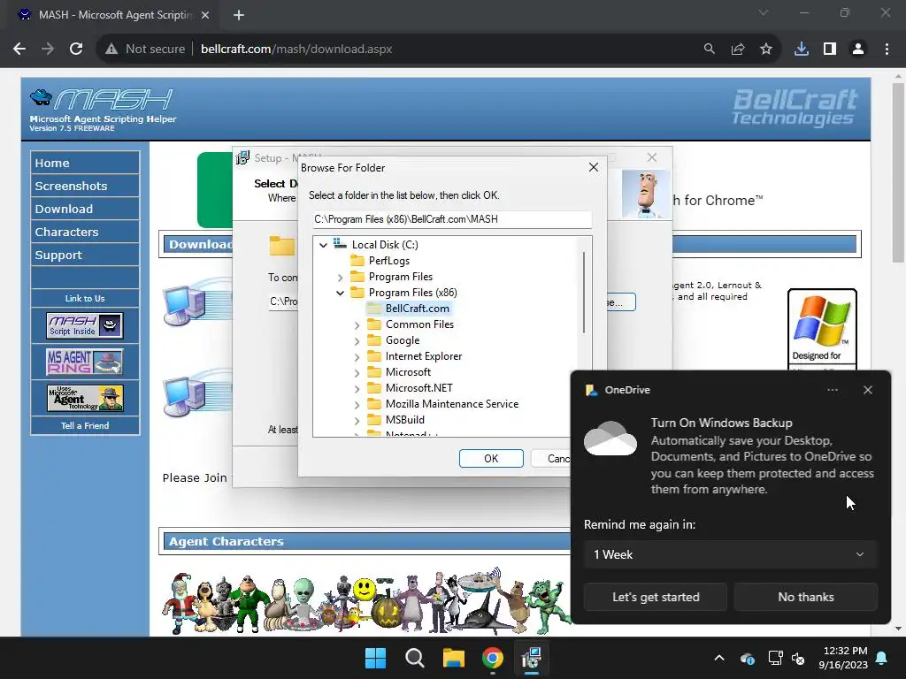Show hidden system tray icons

pyautogui.click(x=719, y=658)
